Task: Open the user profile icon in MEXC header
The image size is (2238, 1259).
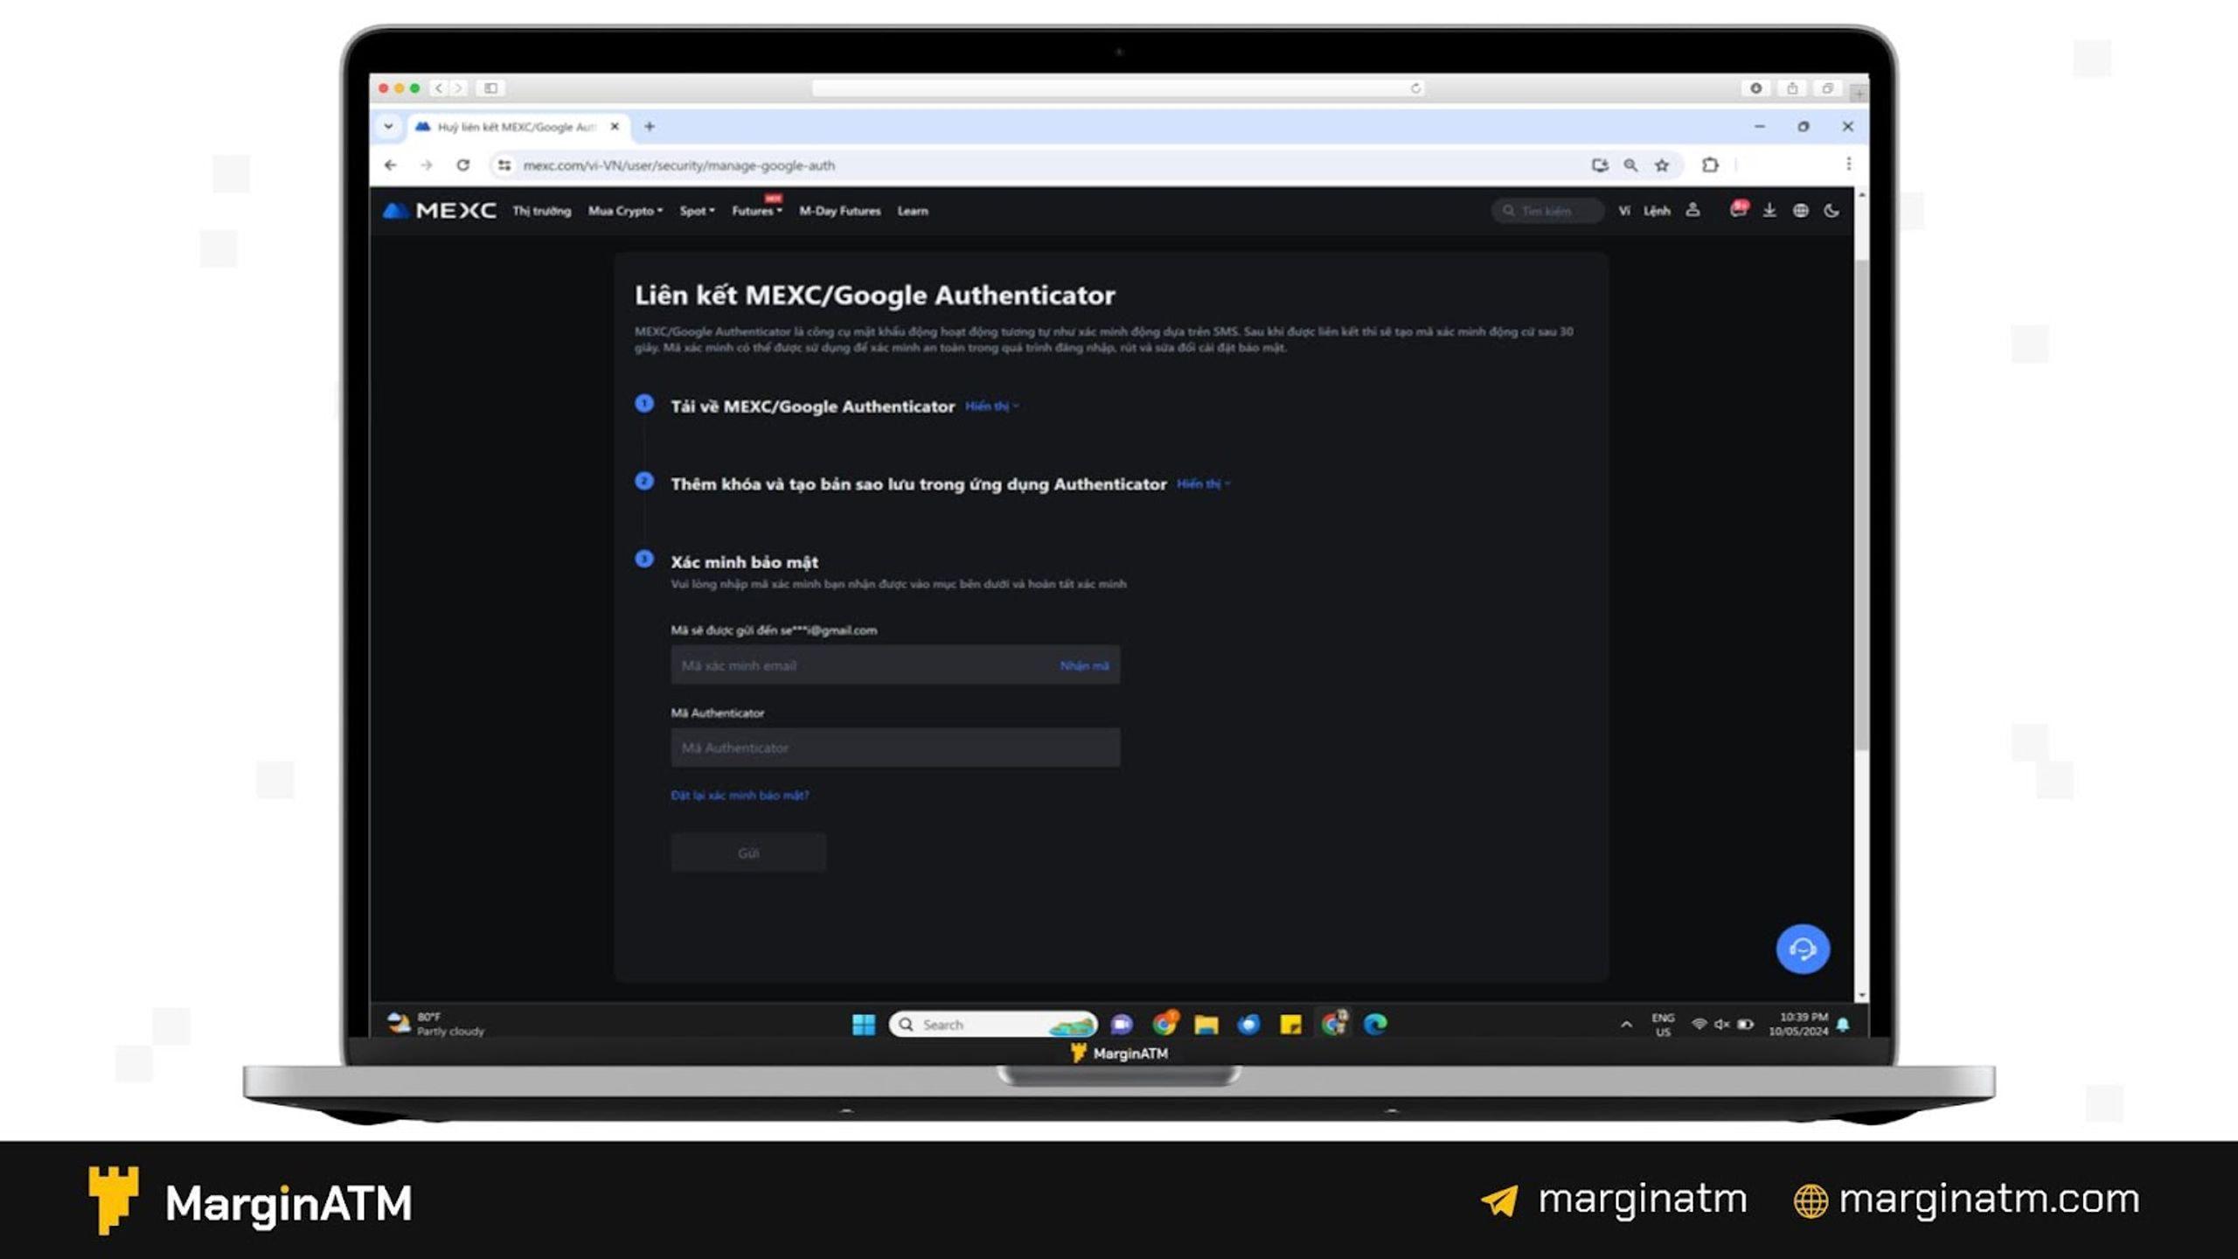Action: coord(1692,210)
